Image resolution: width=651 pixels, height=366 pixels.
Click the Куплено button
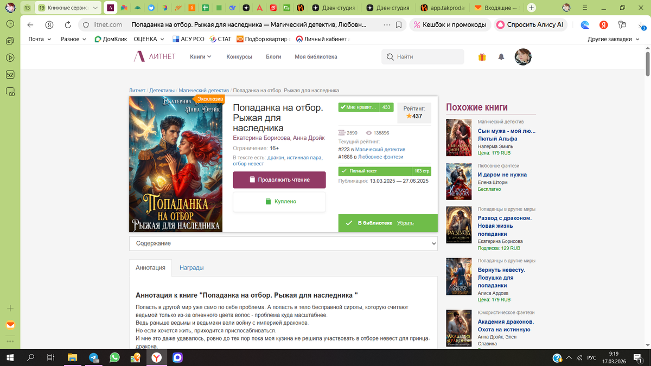pos(279,202)
